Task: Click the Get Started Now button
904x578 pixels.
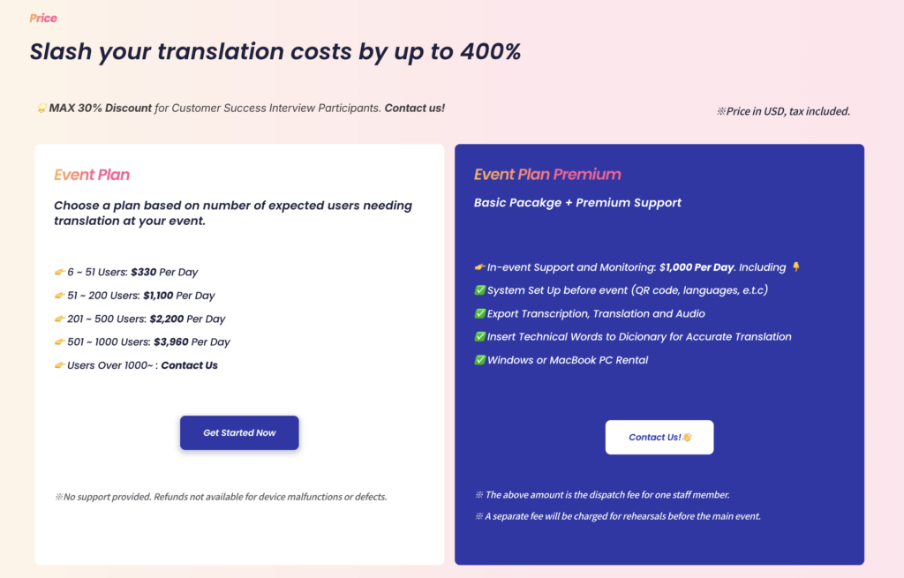Action: [239, 432]
